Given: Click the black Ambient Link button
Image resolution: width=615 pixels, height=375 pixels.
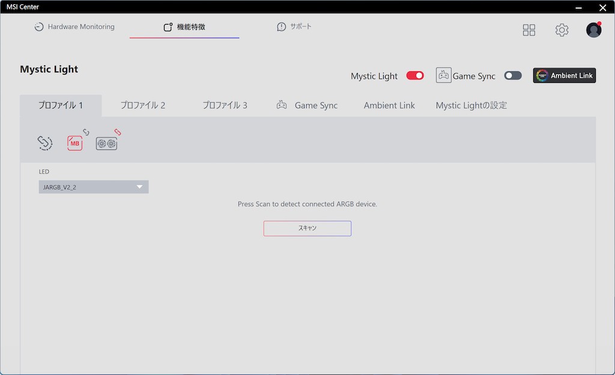Looking at the screenshot, I should tap(564, 76).
